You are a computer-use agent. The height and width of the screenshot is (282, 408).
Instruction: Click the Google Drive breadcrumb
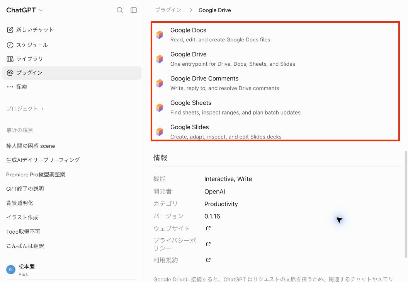point(215,10)
